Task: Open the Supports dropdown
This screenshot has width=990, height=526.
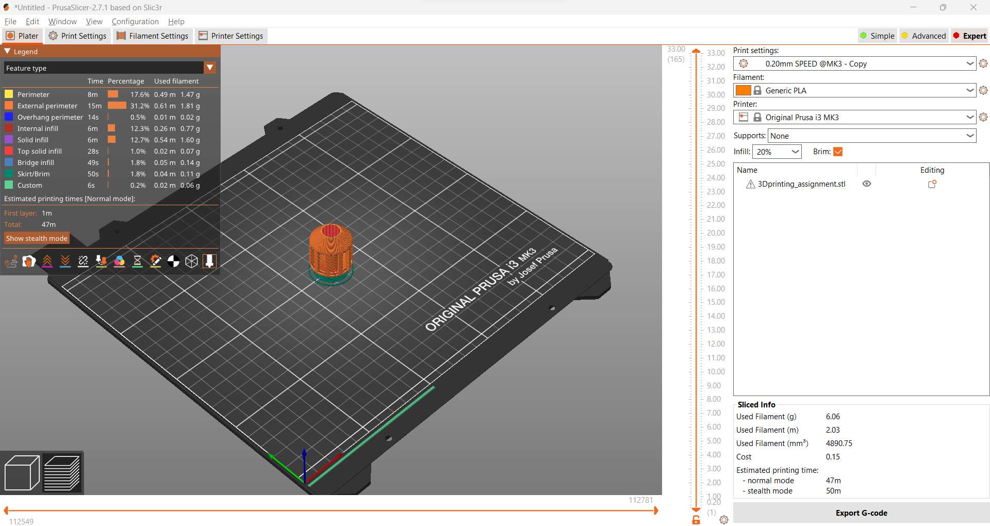Action: (x=872, y=136)
